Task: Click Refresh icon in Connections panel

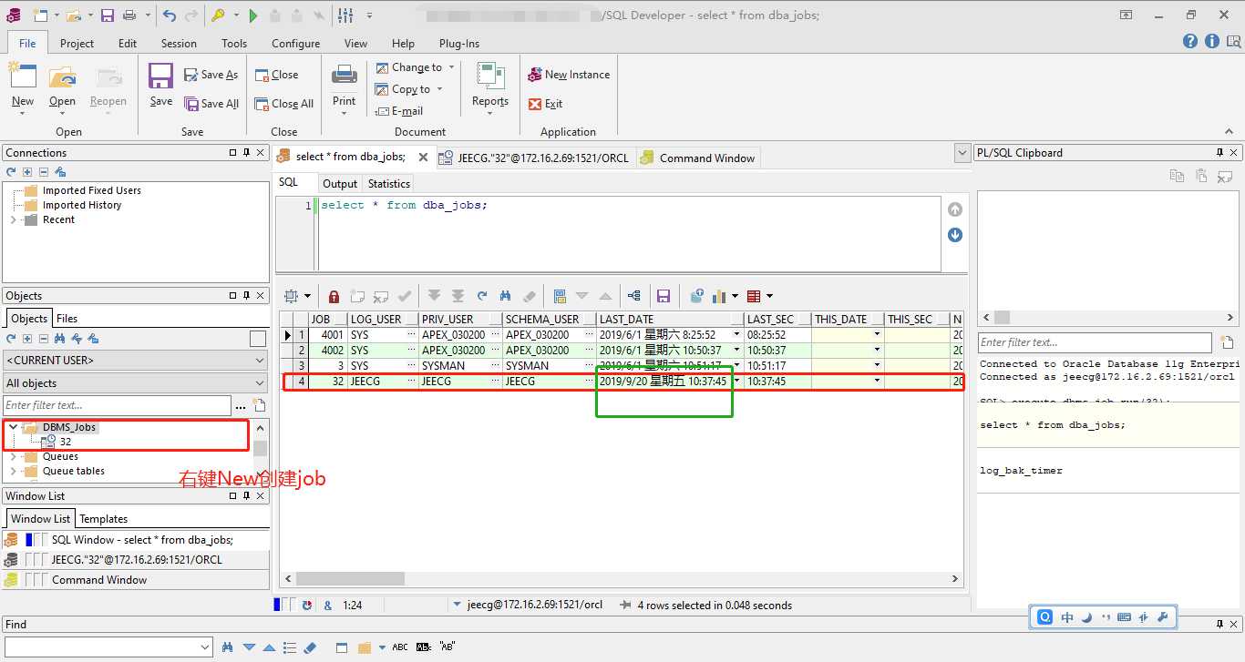Action: click(12, 171)
